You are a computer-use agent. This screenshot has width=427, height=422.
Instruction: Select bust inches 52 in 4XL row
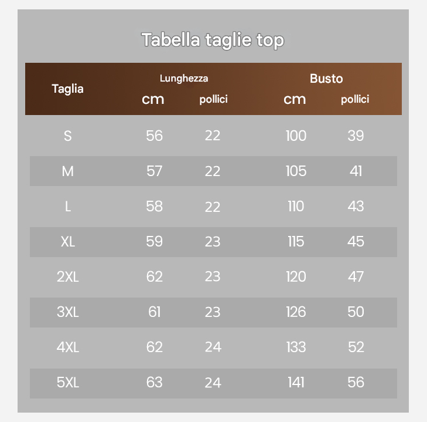click(x=356, y=347)
